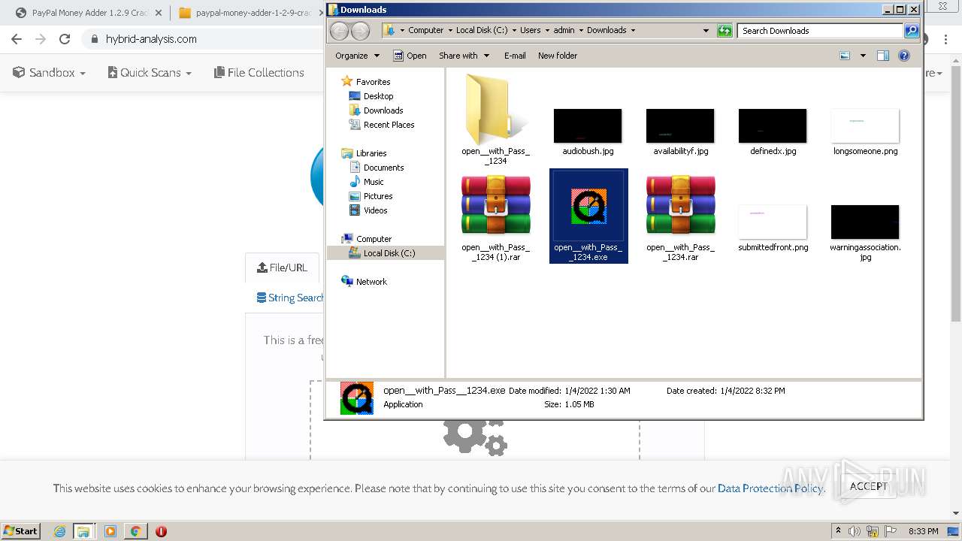Click the Search Downloads field
Viewport: 962px width, 541px height.
[820, 31]
